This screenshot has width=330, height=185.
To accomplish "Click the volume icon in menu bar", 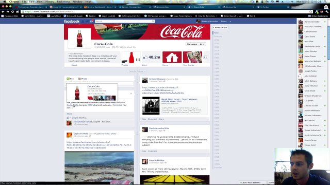I will 292,2.
